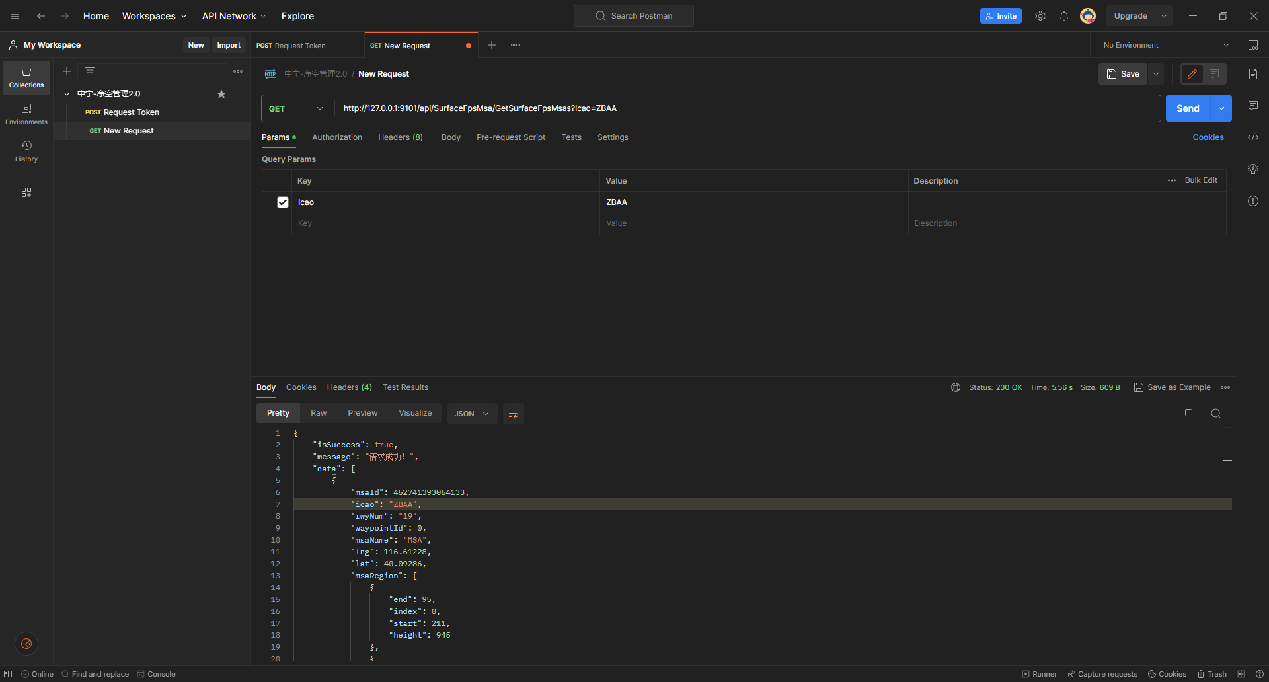Uncheck the Icao query parameter checkbox
This screenshot has width=1269, height=682.
[x=283, y=202]
